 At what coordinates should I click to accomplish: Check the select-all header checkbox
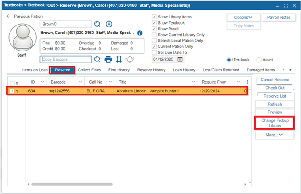click(x=12, y=83)
